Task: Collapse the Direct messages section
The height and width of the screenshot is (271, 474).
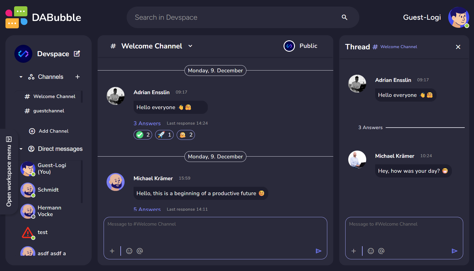Action: [x=21, y=149]
